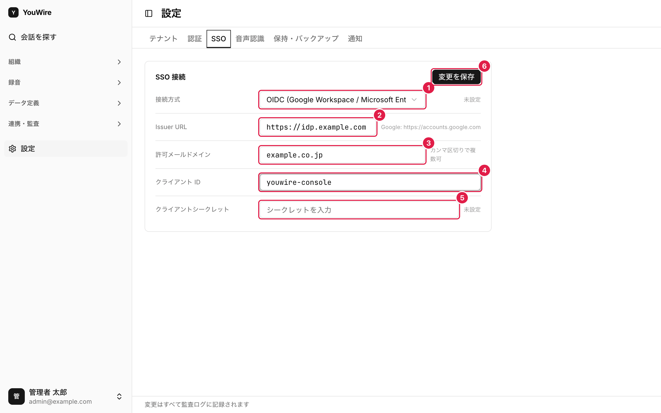Click the admin@example.com email text
The height and width of the screenshot is (413, 661).
tap(60, 402)
